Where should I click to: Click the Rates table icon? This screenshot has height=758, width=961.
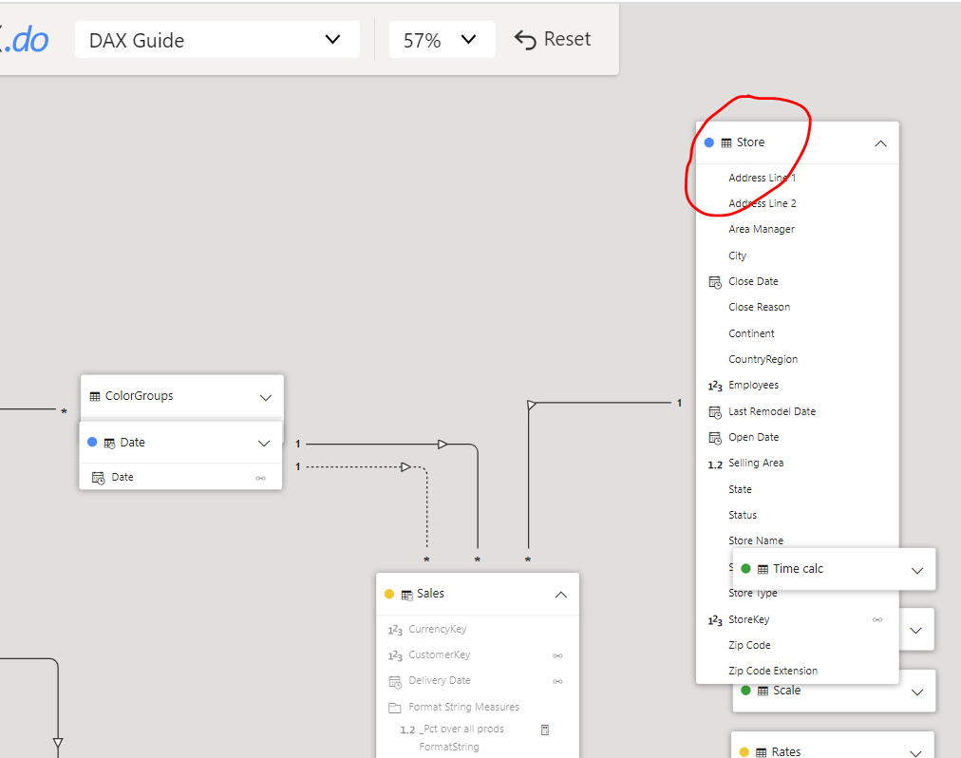762,753
